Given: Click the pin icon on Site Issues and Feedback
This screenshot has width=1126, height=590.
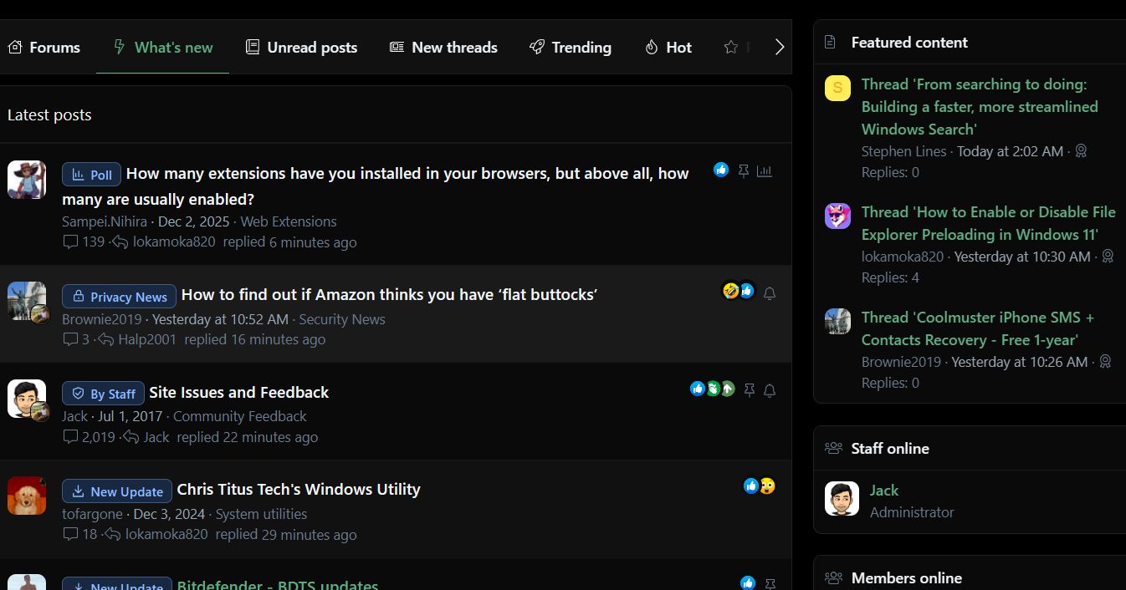Looking at the screenshot, I should 750,390.
